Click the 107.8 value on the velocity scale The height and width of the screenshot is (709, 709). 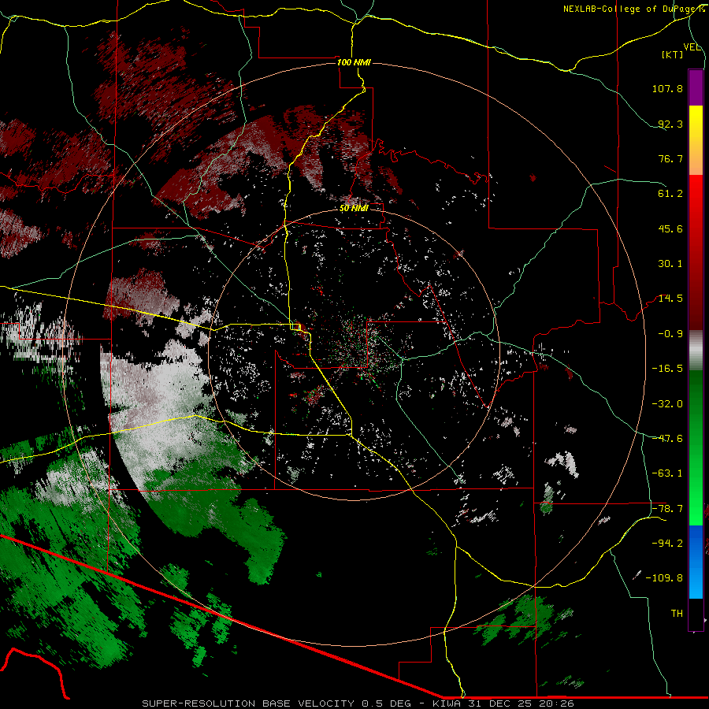pos(667,88)
